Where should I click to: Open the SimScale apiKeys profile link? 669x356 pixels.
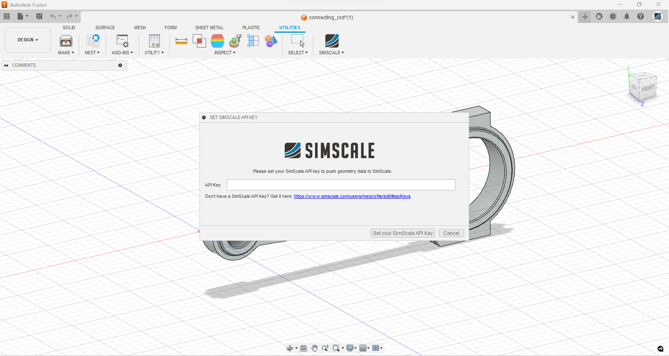pos(352,196)
